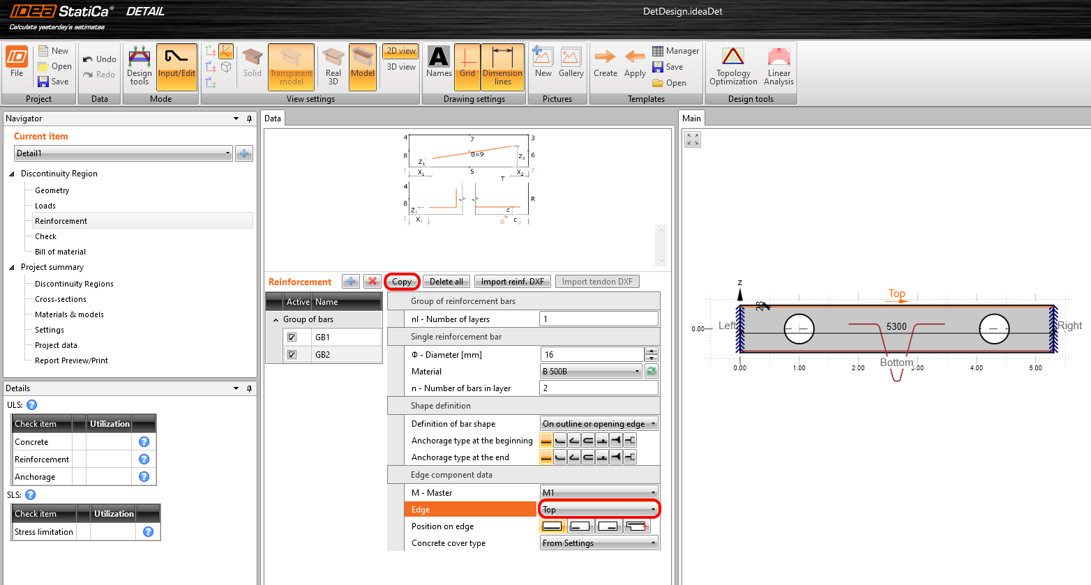Open the Edge dropdown showing Top
The width and height of the screenshot is (1091, 585).
point(599,510)
